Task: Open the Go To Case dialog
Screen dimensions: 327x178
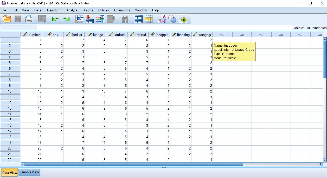Action: click(x=80, y=19)
